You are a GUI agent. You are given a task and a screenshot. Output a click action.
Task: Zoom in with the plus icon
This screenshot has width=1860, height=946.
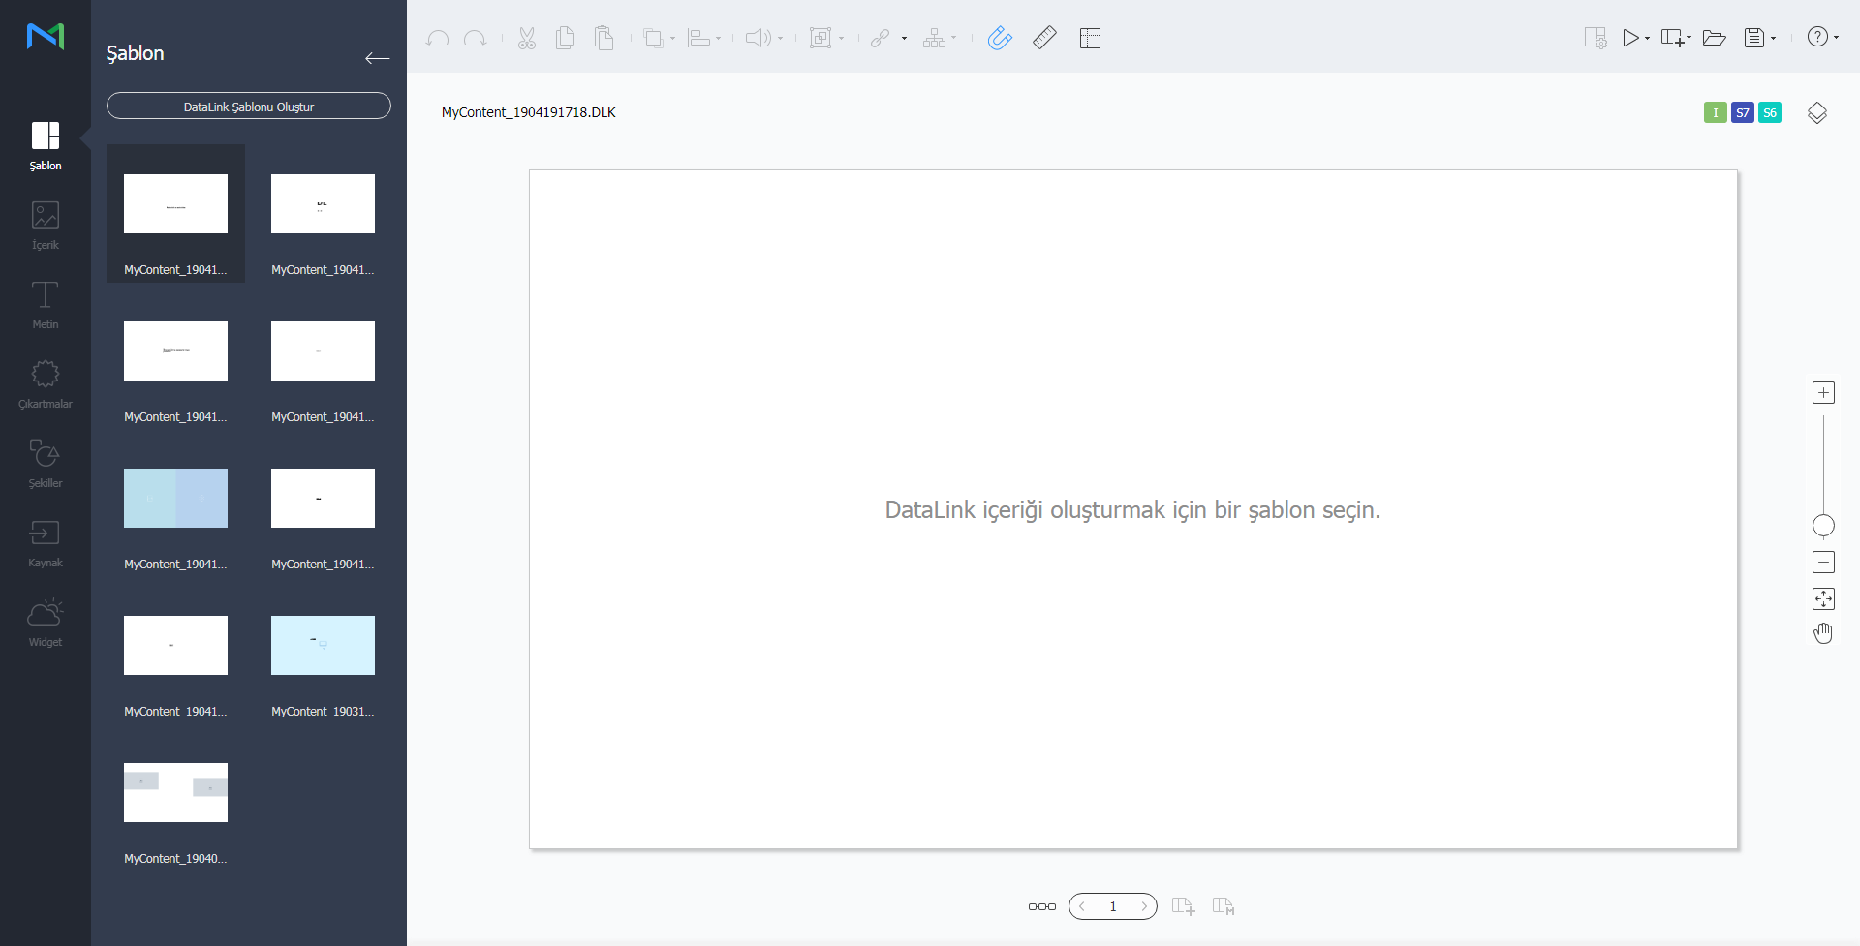1823,392
